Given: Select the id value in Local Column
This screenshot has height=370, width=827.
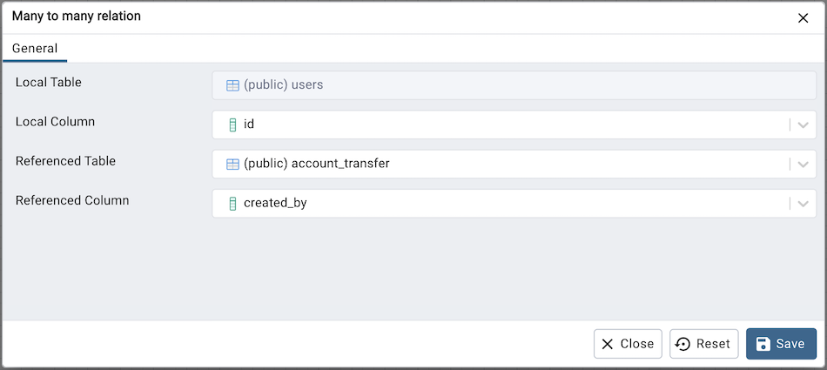Looking at the screenshot, I should (249, 124).
